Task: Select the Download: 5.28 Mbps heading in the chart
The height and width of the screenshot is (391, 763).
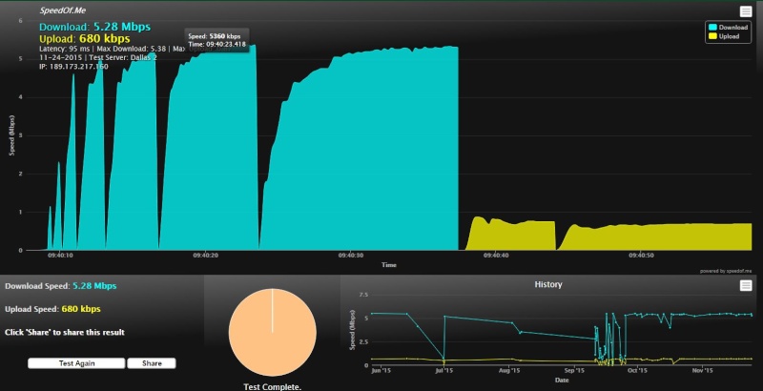Action: 94,27
